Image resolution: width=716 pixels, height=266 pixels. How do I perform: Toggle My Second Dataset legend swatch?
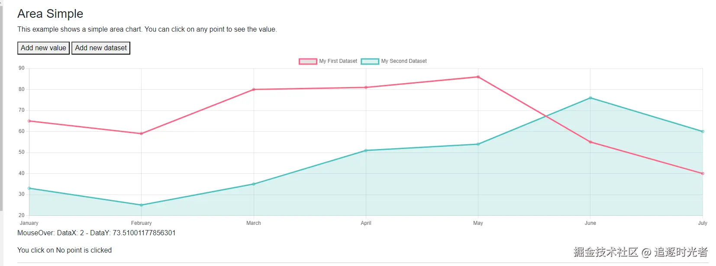(370, 62)
